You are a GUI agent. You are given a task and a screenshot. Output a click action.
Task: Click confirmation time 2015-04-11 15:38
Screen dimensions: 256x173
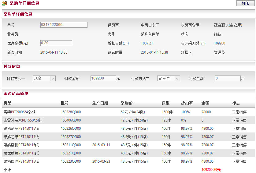(x=154, y=52)
